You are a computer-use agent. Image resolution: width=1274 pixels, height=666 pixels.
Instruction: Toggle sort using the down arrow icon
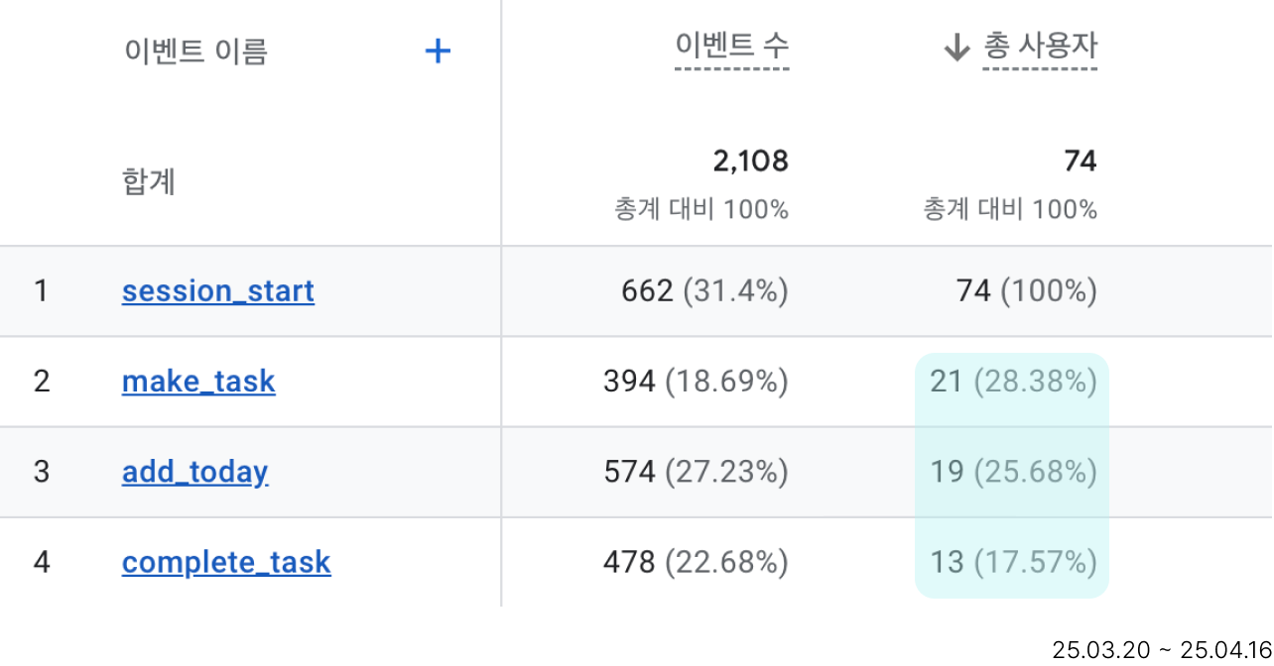pyautogui.click(x=956, y=49)
